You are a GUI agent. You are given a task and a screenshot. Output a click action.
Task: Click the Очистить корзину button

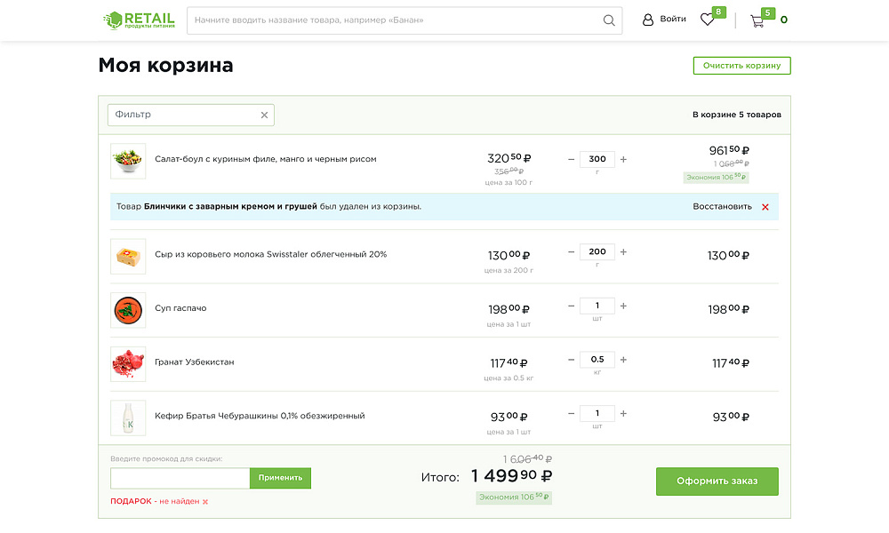click(x=741, y=65)
